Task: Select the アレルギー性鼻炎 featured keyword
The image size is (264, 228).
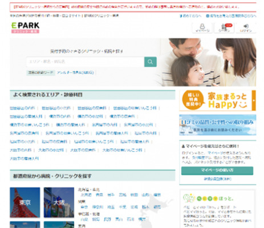Action: [x=75, y=72]
